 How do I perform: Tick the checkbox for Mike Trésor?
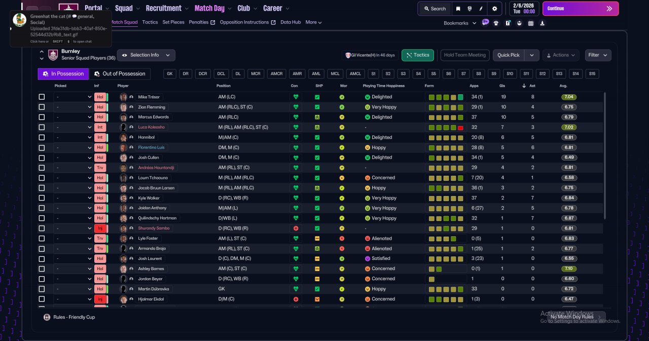42,97
